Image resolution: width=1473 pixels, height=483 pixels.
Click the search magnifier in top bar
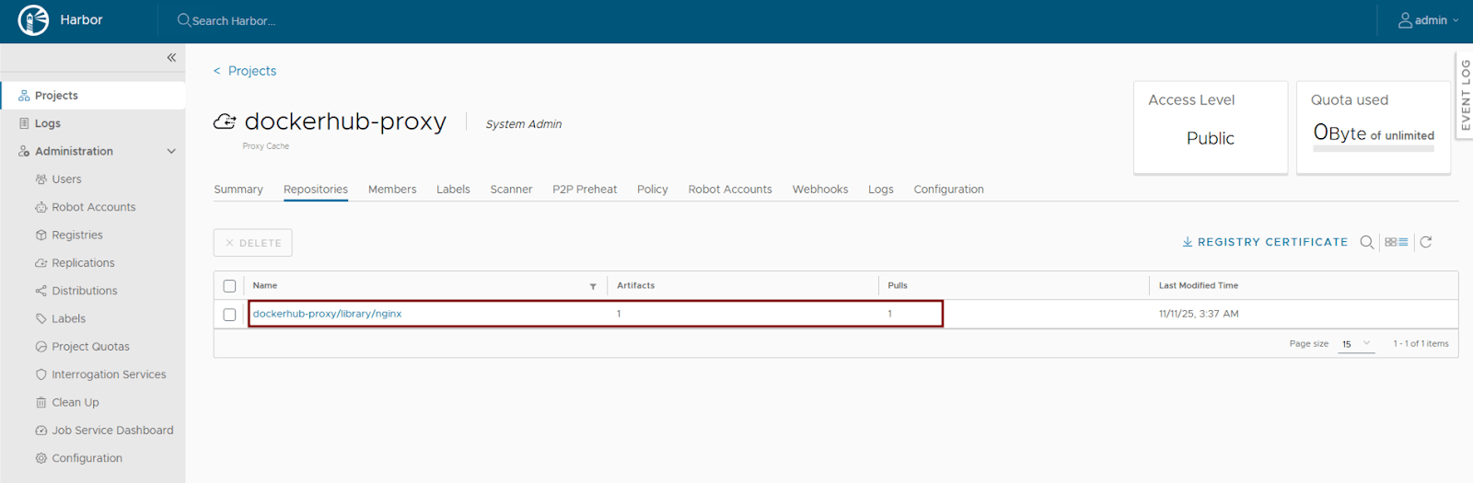pos(184,20)
